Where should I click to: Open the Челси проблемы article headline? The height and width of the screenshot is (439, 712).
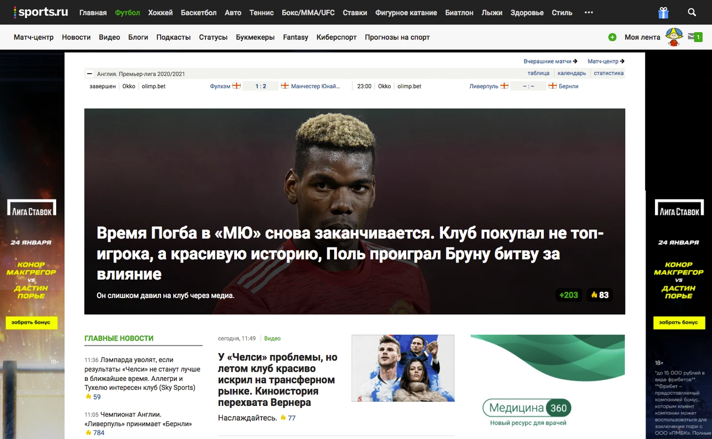pyautogui.click(x=277, y=379)
